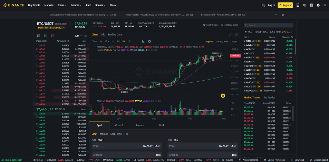Favorite the ADA/BTC pair star

point(244,58)
